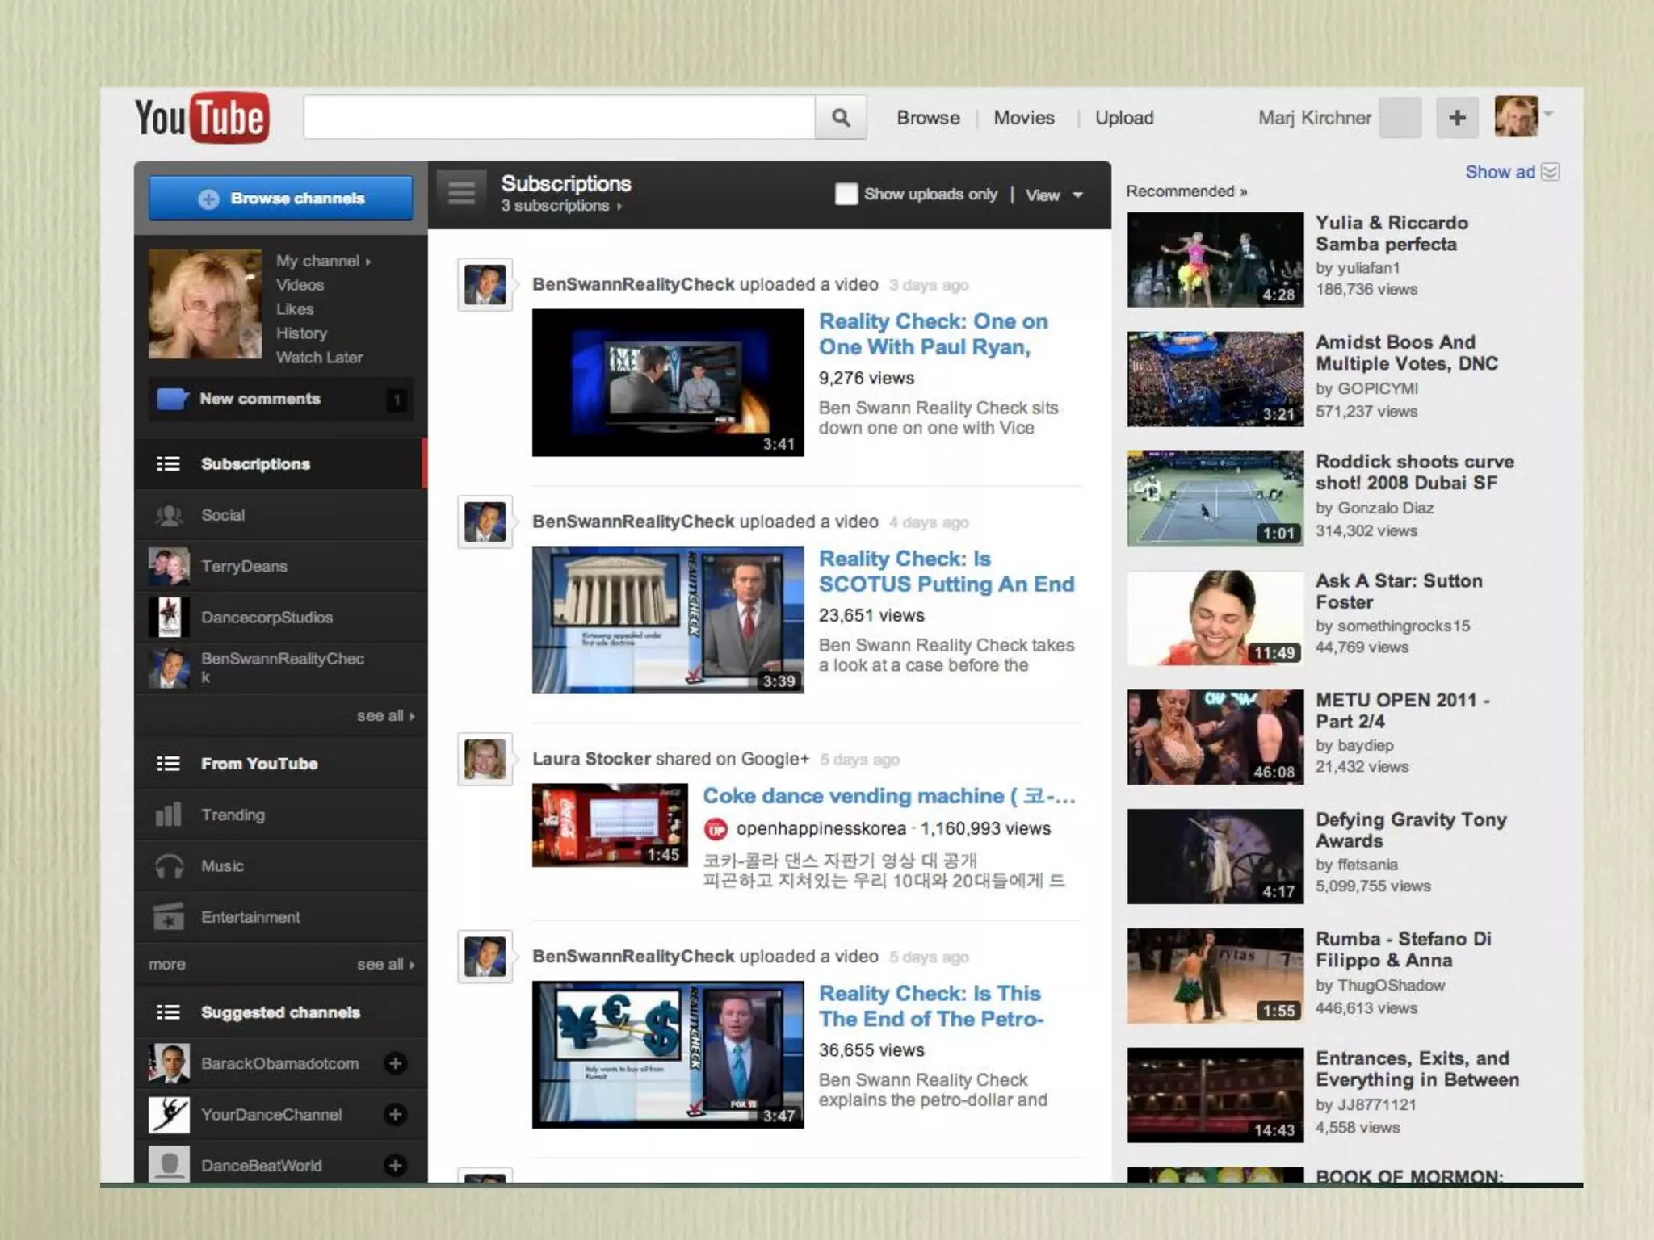This screenshot has height=1240, width=1654.
Task: Click the plus create button near username
Action: pos(1457,118)
